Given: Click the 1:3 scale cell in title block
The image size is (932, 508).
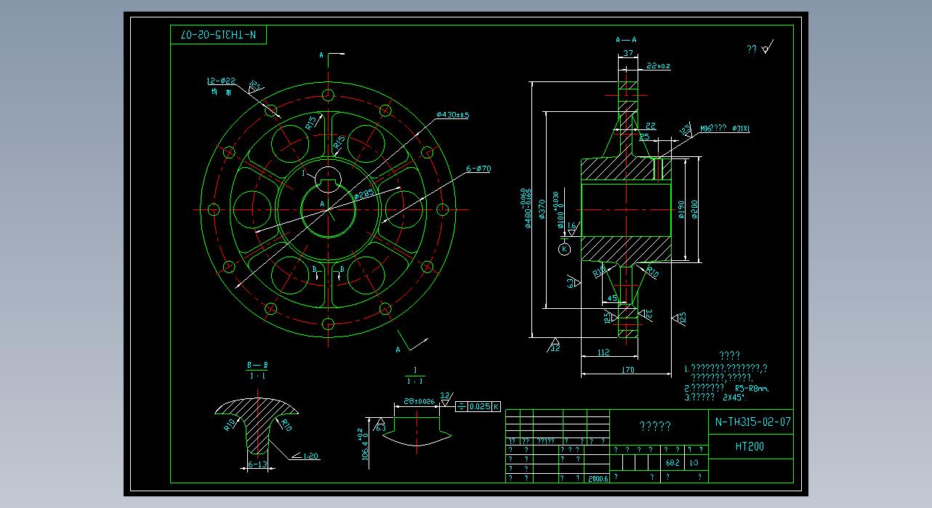Looking at the screenshot, I should tap(694, 462).
